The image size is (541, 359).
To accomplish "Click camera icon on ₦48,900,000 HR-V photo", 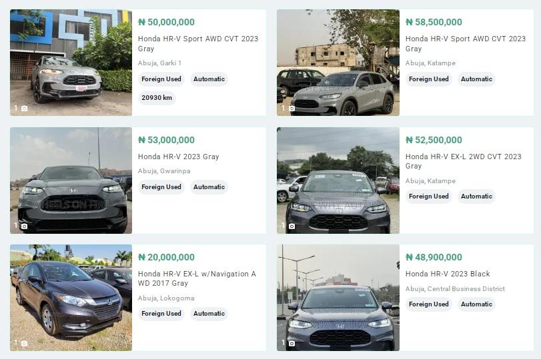I will click(x=292, y=344).
